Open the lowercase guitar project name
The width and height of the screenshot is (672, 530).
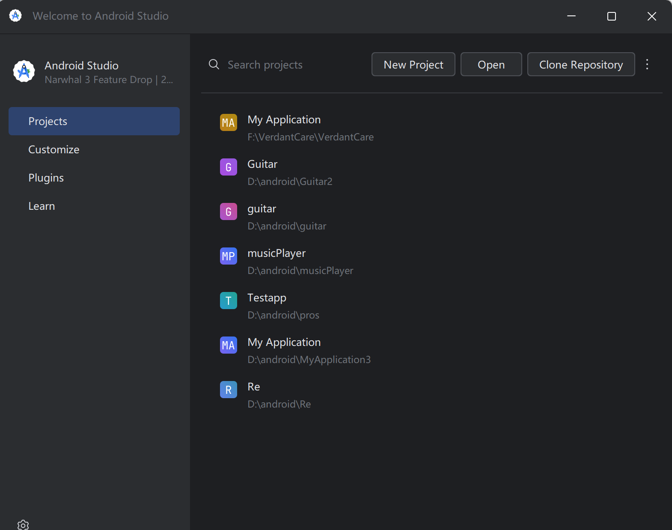(262, 209)
